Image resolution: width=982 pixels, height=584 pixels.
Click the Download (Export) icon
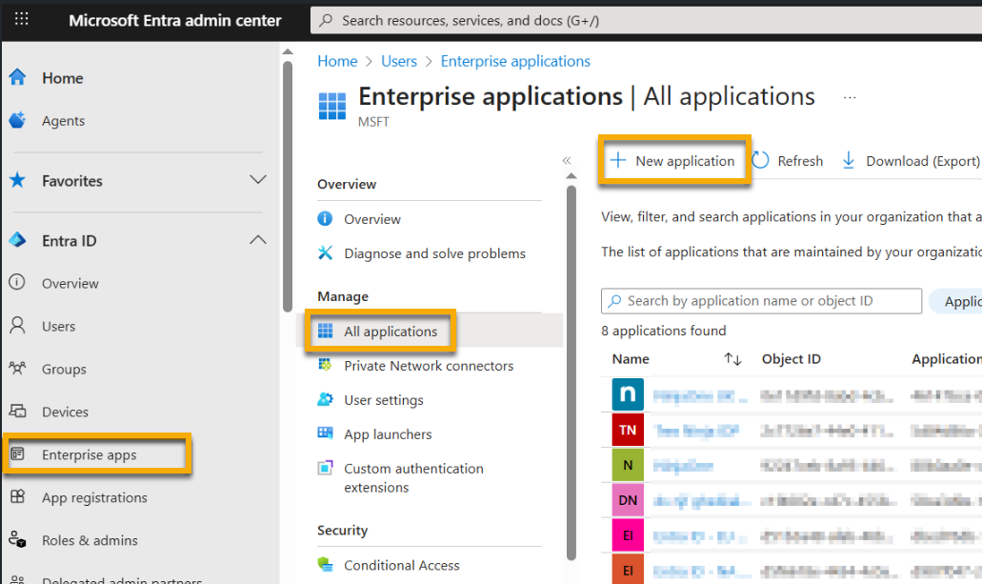click(x=848, y=160)
